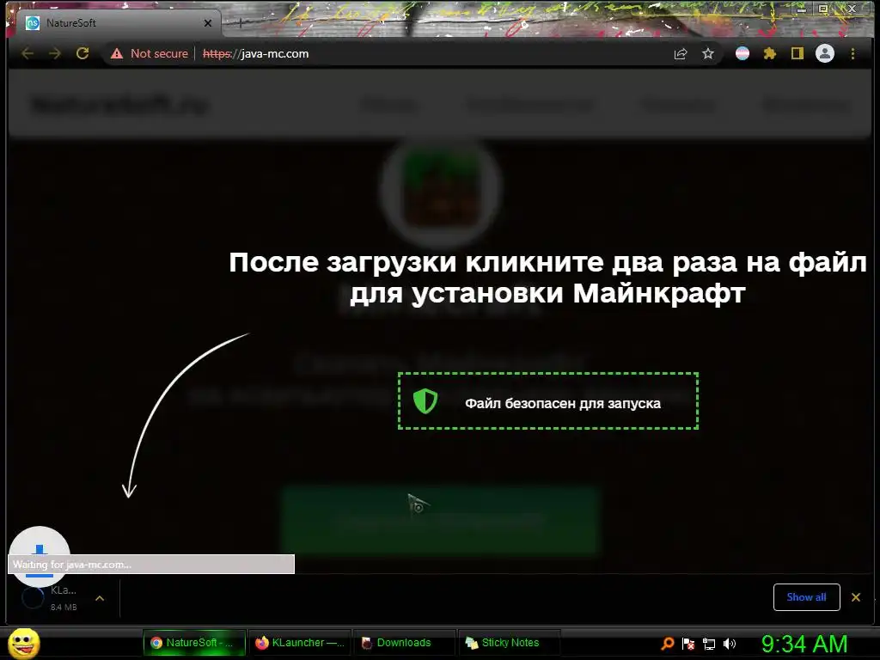Bookmark this page with the star
The height and width of the screenshot is (660, 880).
point(708,54)
